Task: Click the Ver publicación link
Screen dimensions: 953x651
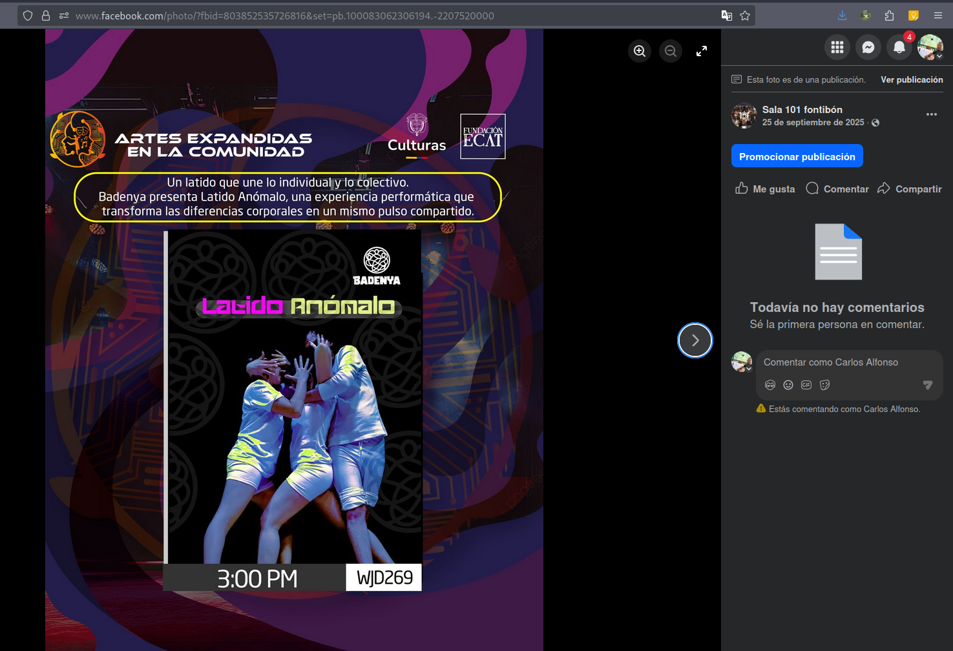Action: (912, 79)
